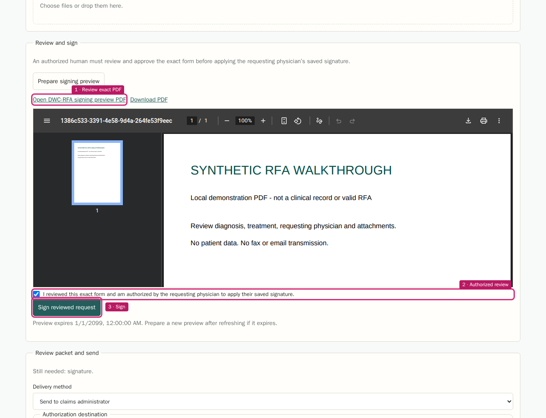Viewport: 546px width, 418px height.
Task: Click the page number input field
Action: [x=192, y=121]
